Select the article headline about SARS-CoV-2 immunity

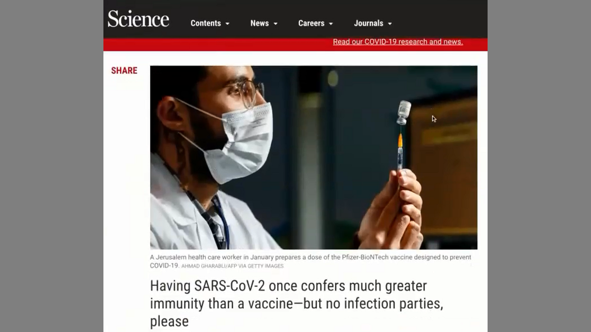[296, 303]
